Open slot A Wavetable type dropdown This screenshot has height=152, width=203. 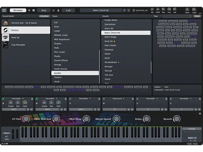18,99
